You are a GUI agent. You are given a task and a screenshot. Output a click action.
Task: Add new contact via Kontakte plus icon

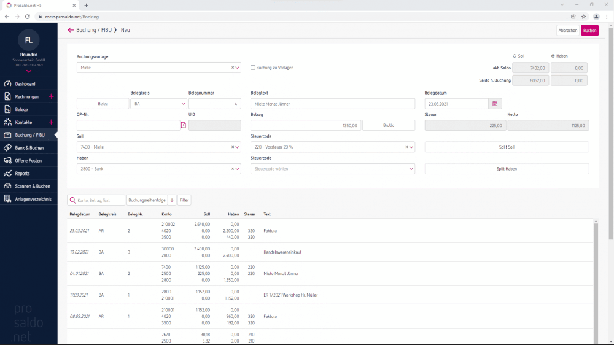click(x=51, y=122)
